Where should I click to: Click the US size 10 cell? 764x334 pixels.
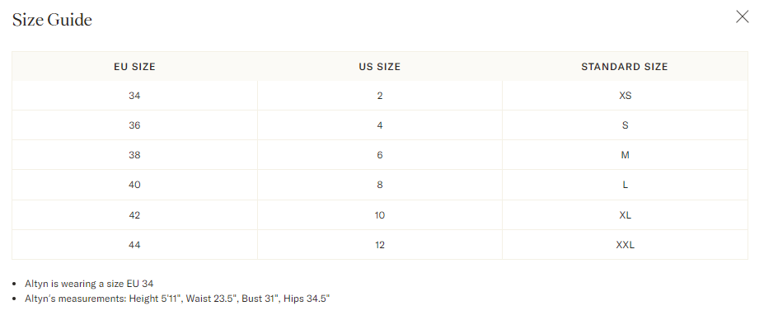point(380,215)
